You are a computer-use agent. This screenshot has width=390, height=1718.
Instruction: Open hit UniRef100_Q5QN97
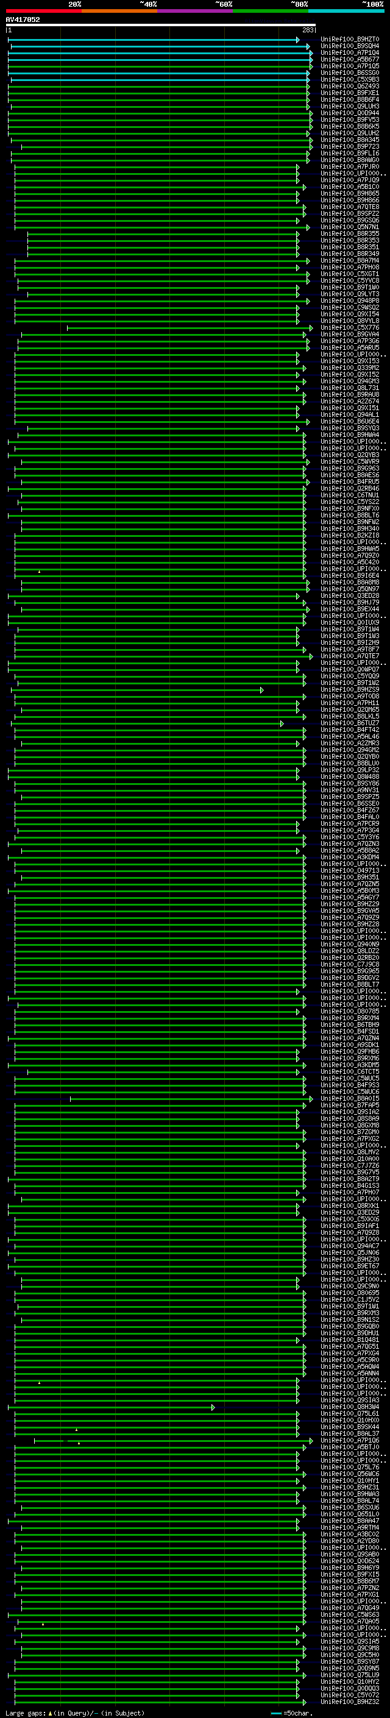(349, 589)
